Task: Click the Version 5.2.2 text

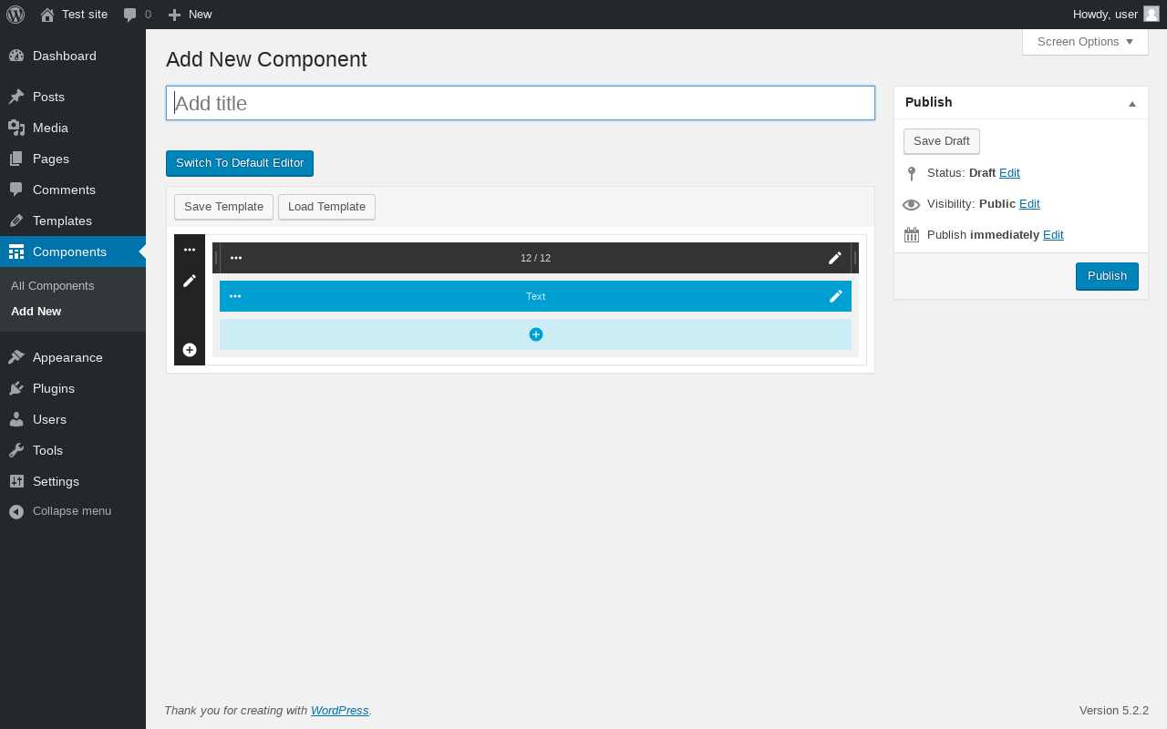Action: [x=1114, y=710]
